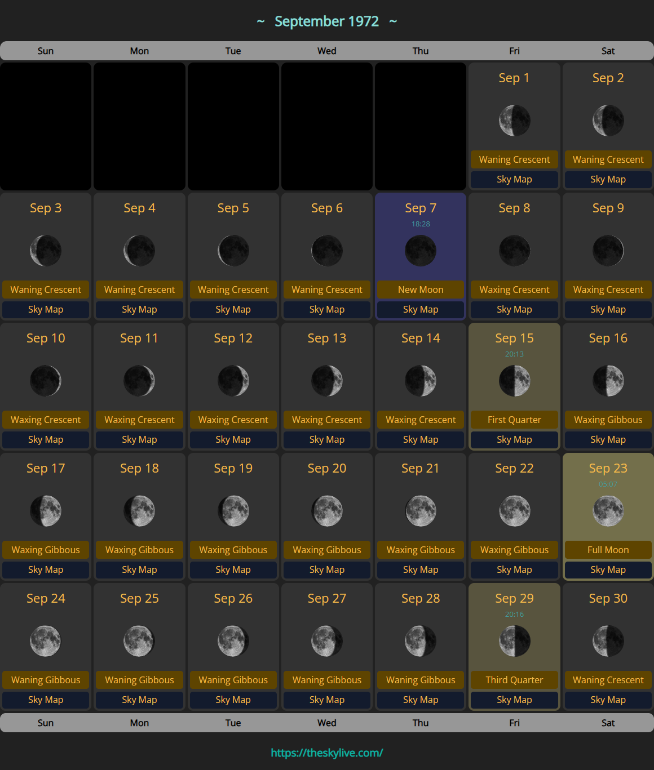The image size is (654, 770).
Task: Click Waning Crescent label on Sep 30
Action: click(x=608, y=680)
